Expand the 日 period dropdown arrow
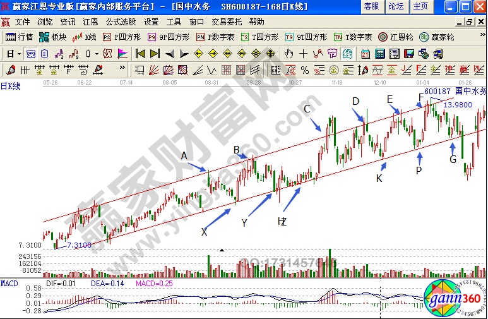488x319 pixels. (18, 54)
